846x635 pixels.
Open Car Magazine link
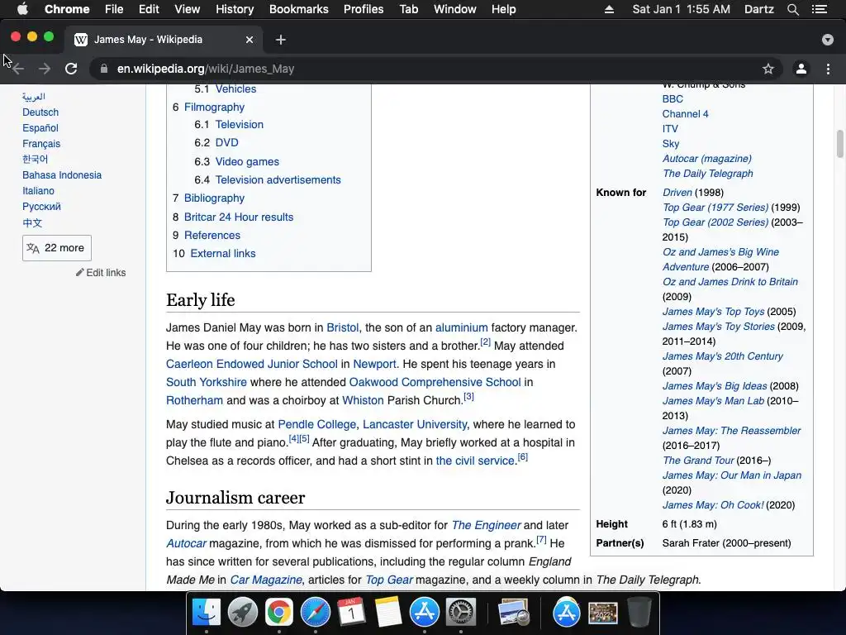point(266,580)
